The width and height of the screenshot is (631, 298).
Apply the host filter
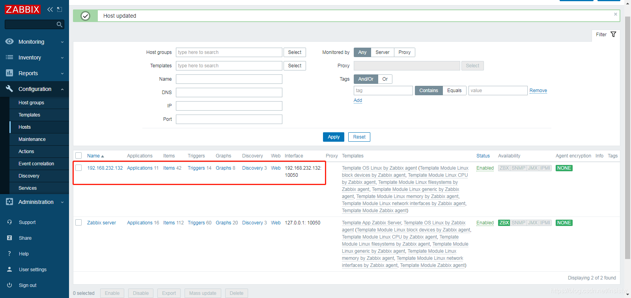(334, 137)
